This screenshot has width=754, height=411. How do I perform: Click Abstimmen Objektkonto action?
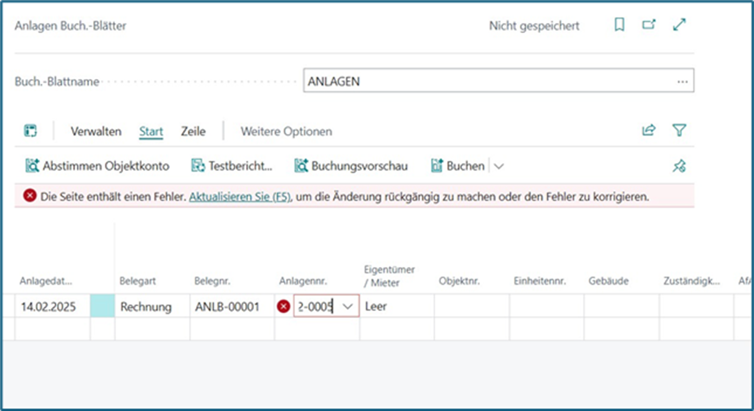click(x=97, y=166)
